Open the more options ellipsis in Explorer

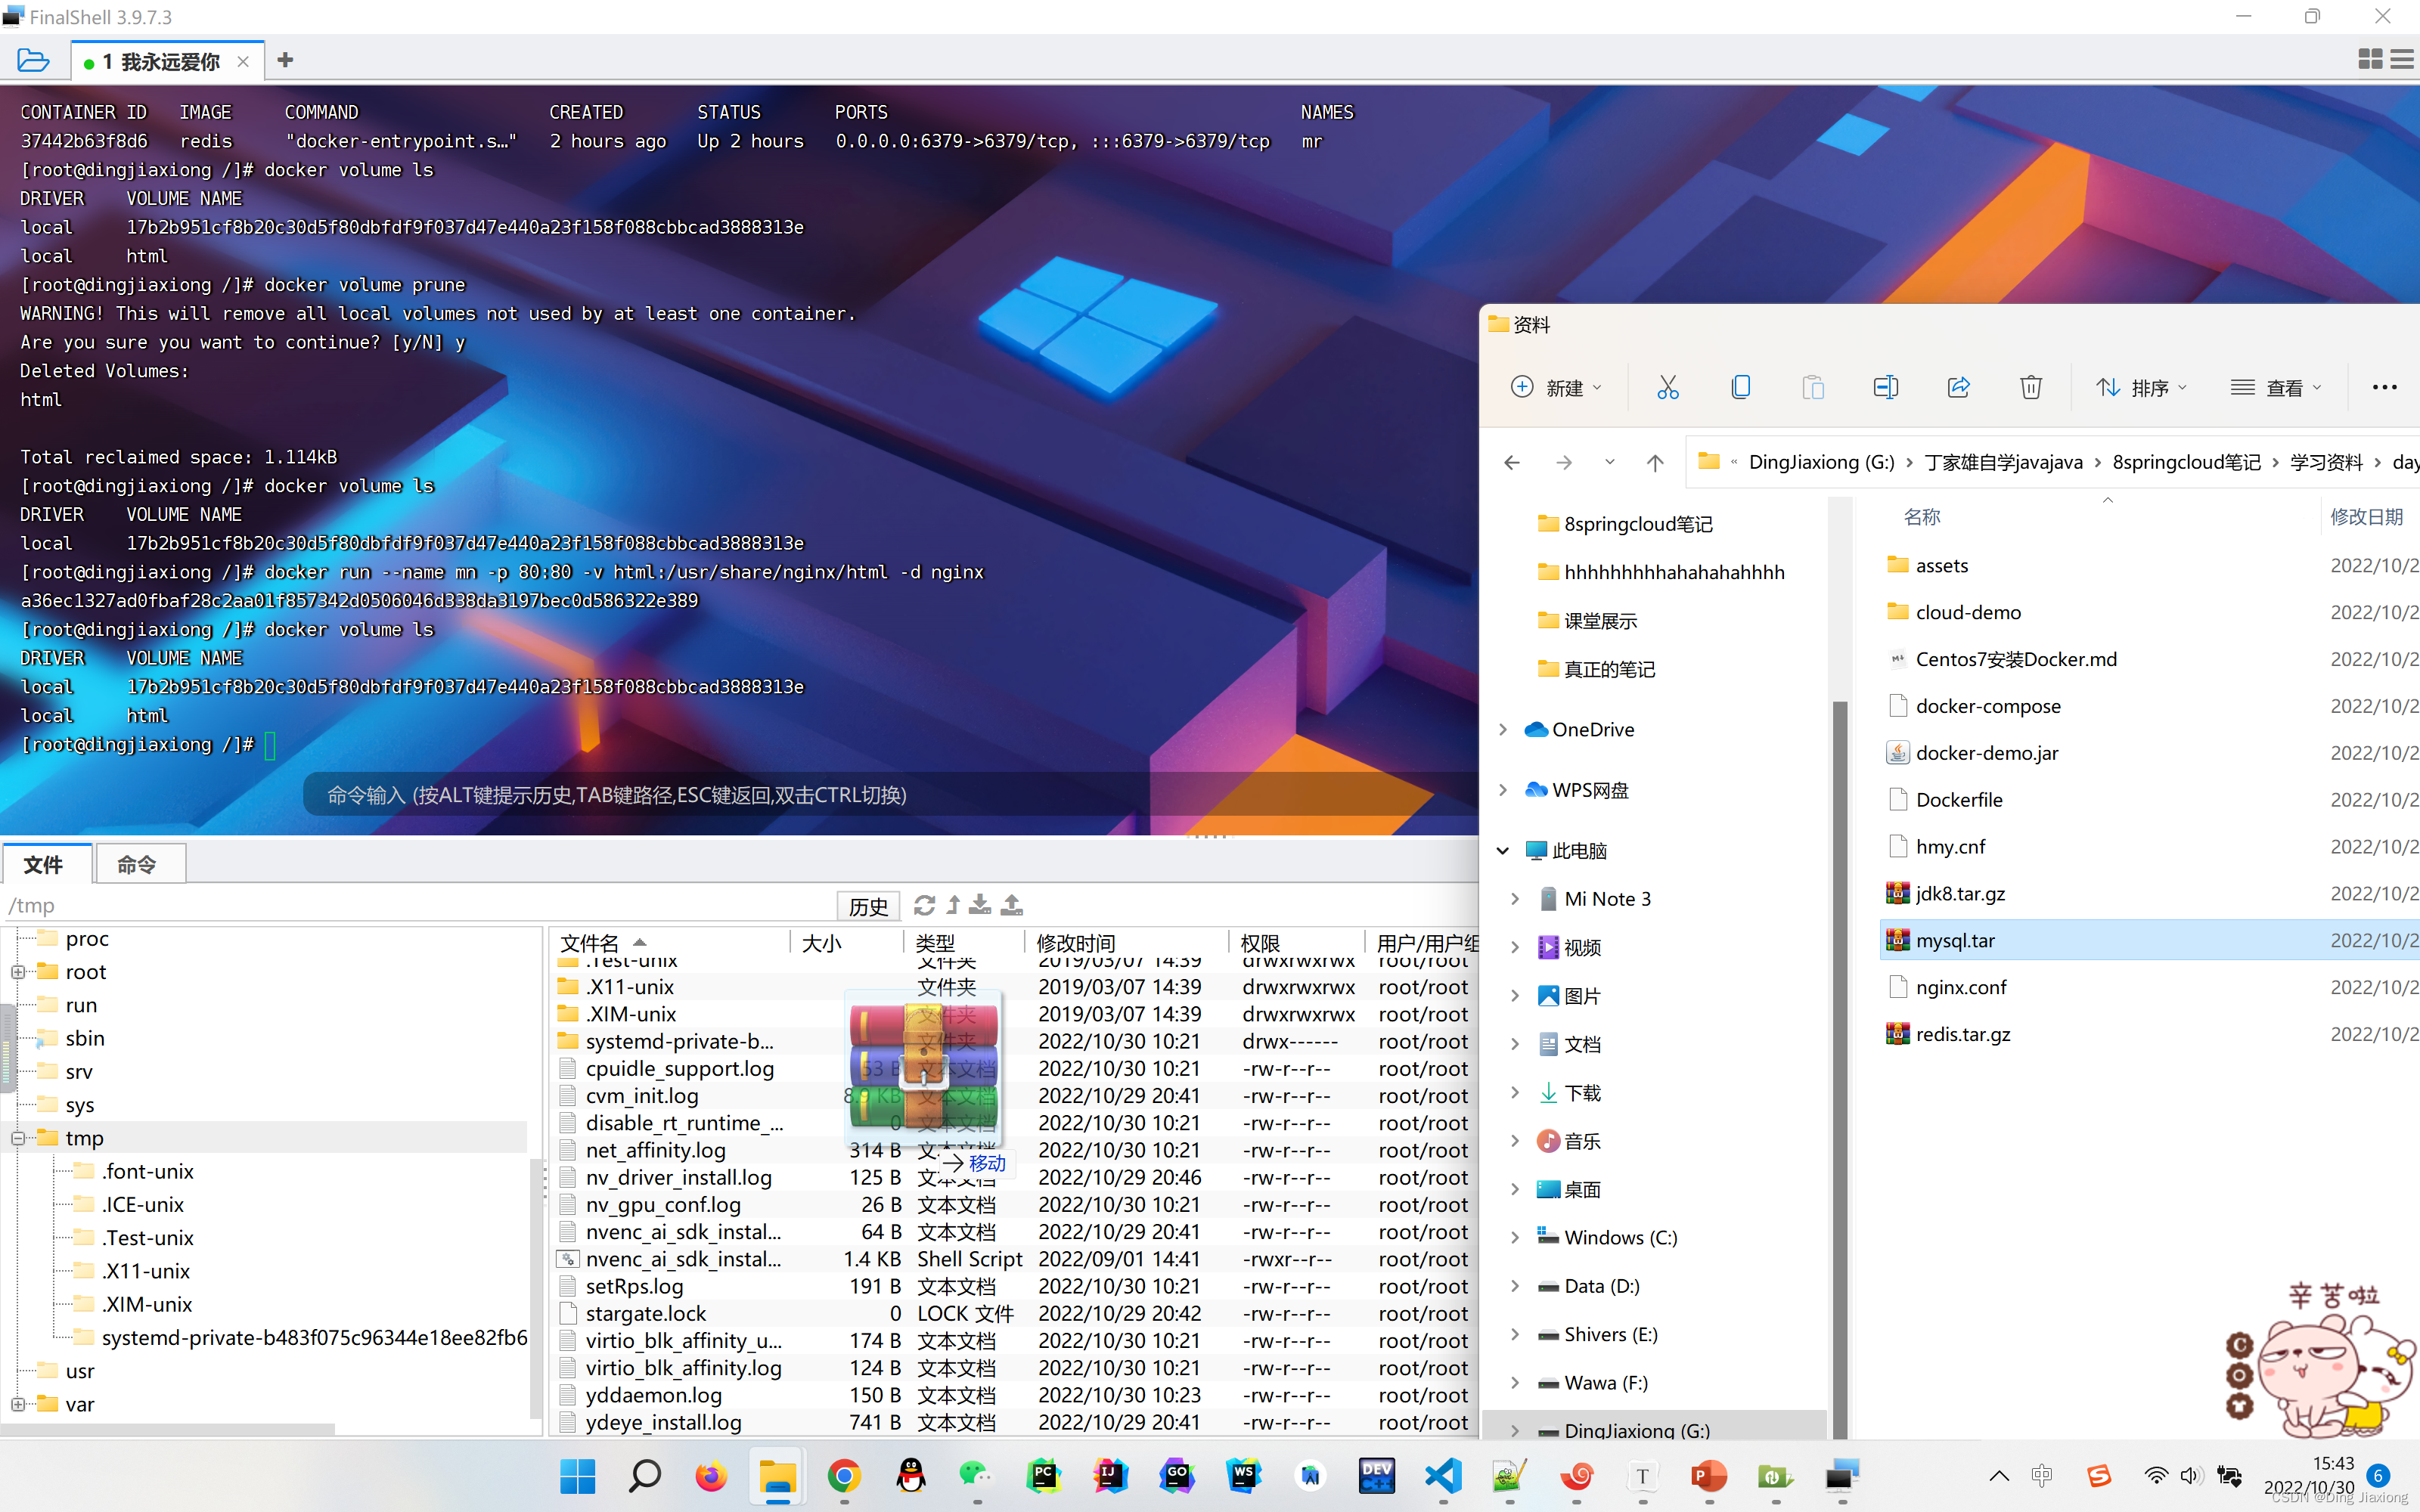pos(2384,387)
